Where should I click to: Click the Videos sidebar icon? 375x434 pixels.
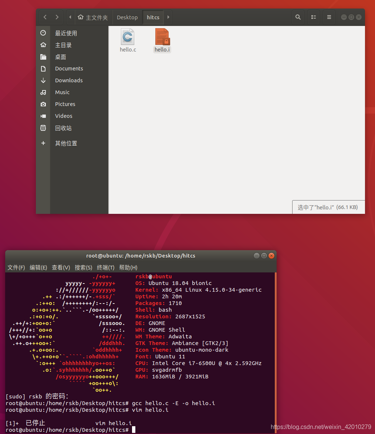point(43,116)
